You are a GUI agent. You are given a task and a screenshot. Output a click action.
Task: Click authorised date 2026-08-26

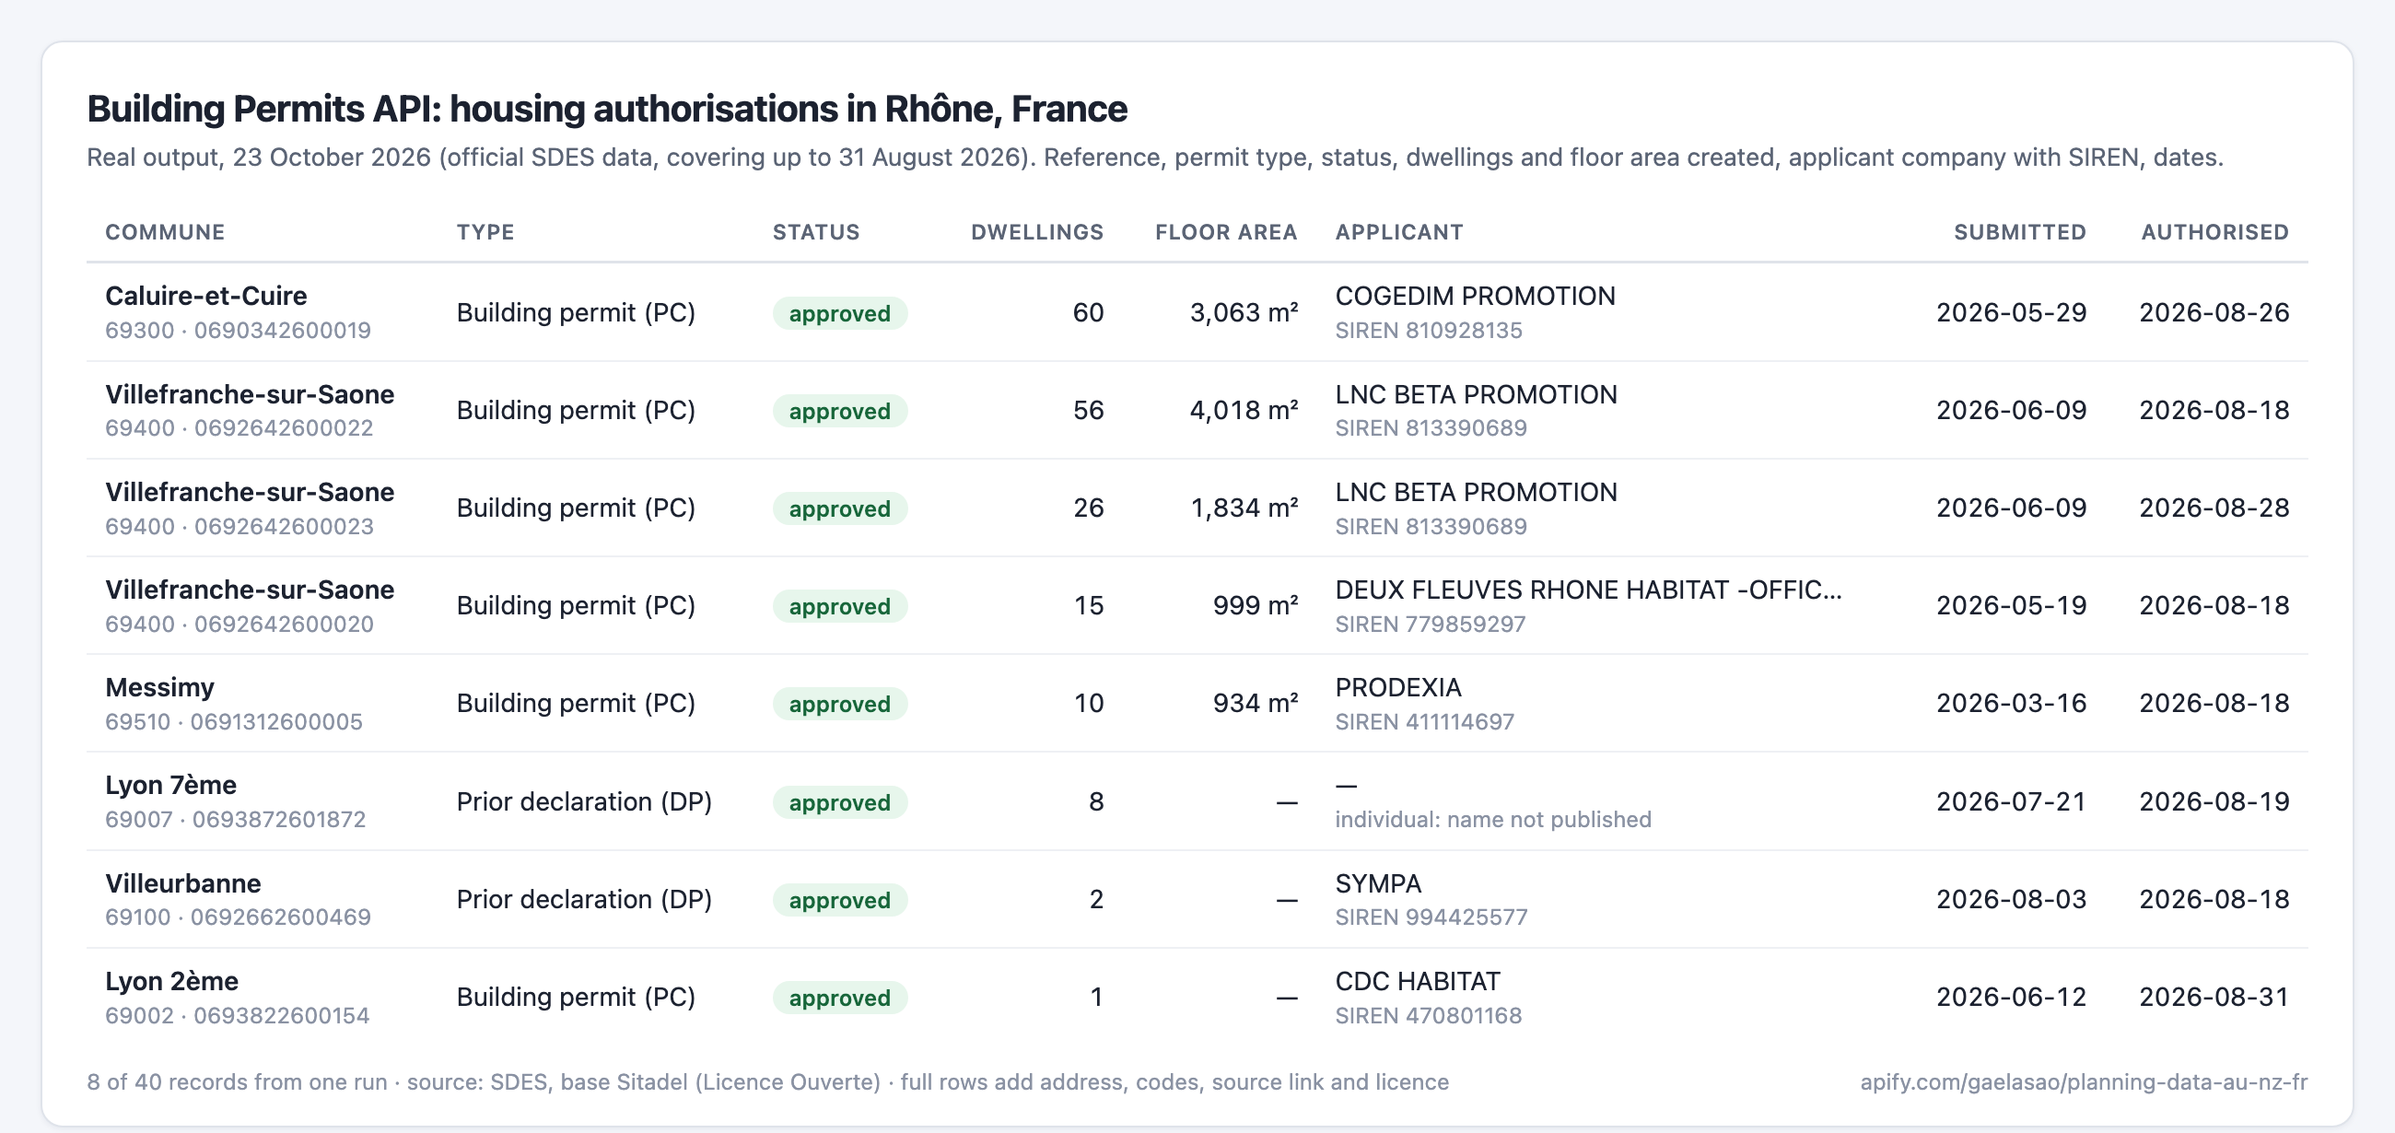(2214, 312)
